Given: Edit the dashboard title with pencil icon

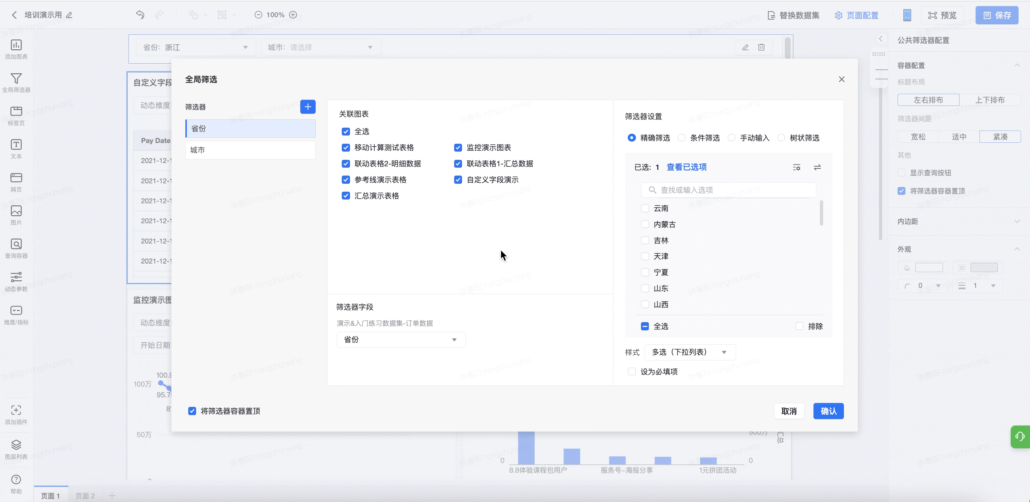Looking at the screenshot, I should [69, 15].
